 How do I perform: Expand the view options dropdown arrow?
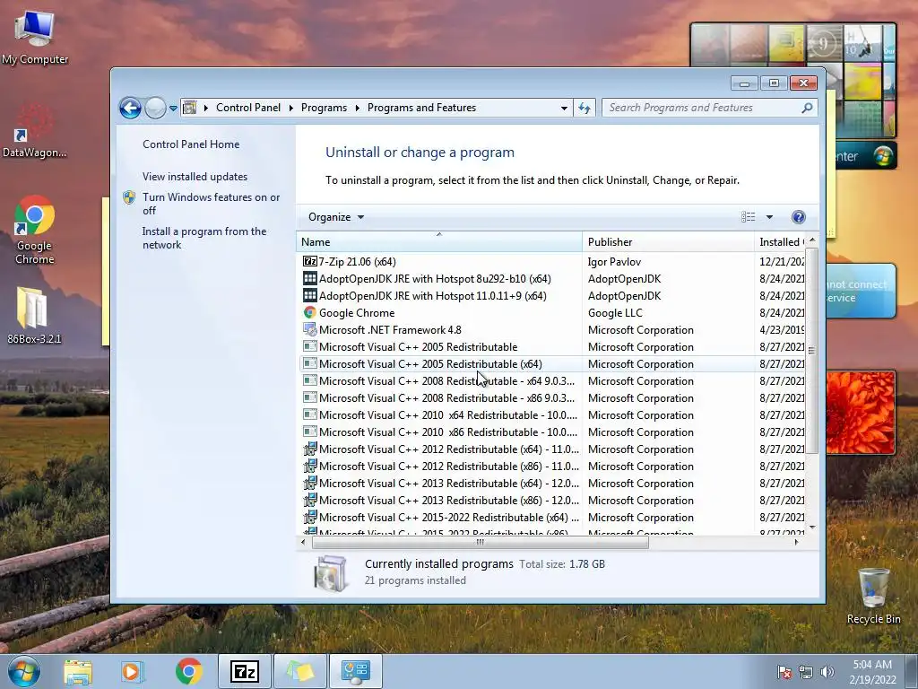tap(769, 217)
